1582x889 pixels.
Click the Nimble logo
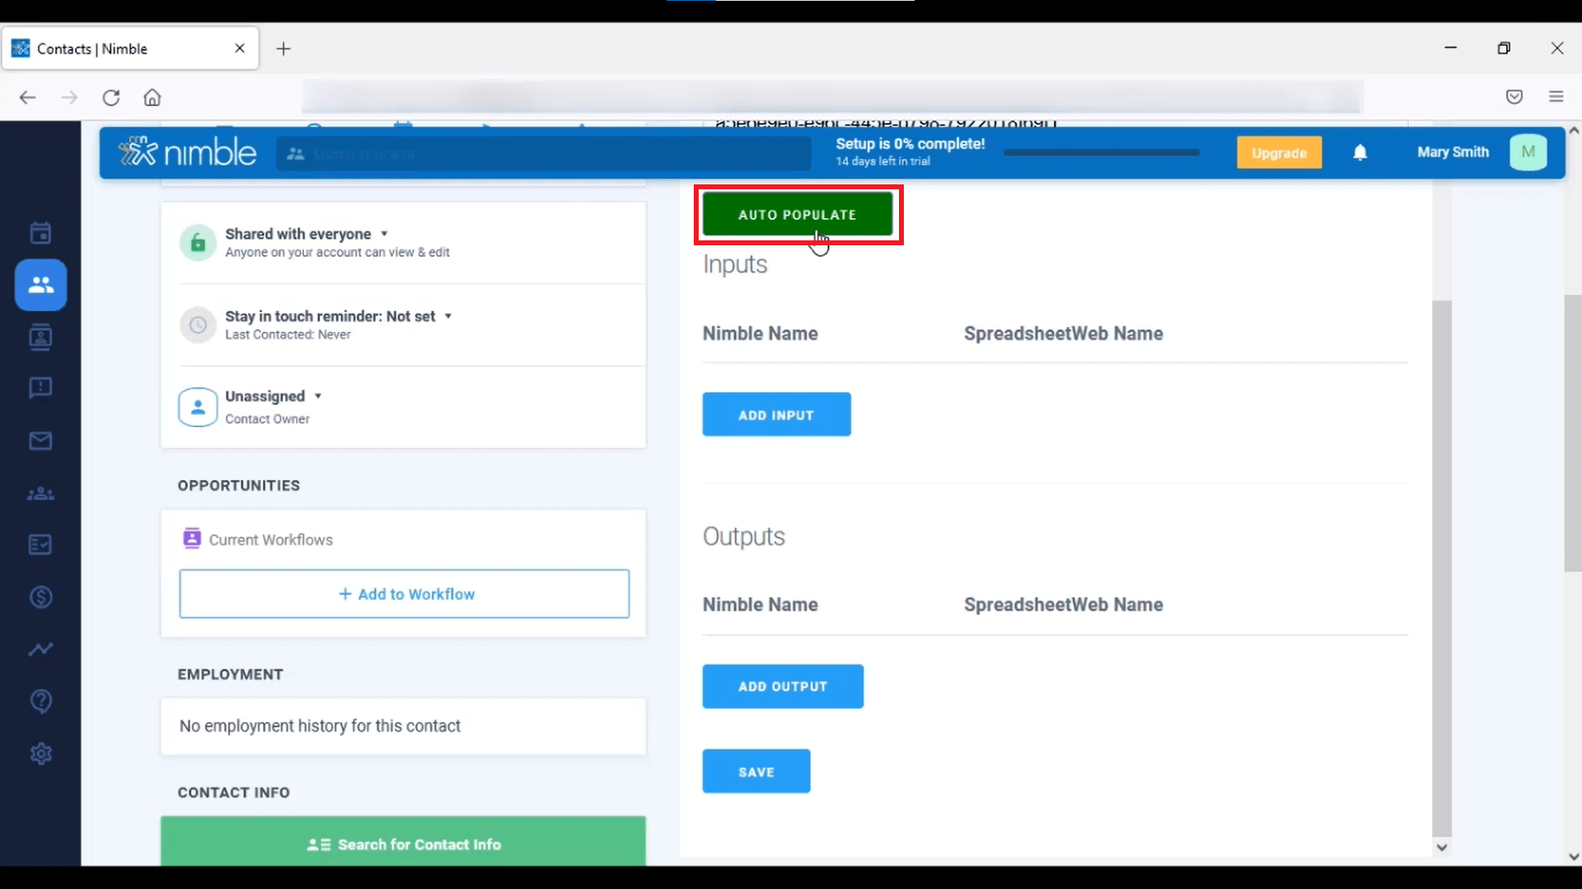(x=187, y=152)
